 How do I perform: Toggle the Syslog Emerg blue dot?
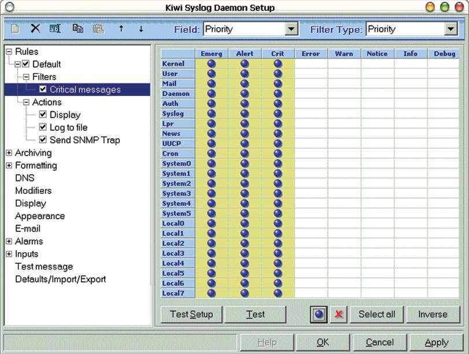pos(212,113)
